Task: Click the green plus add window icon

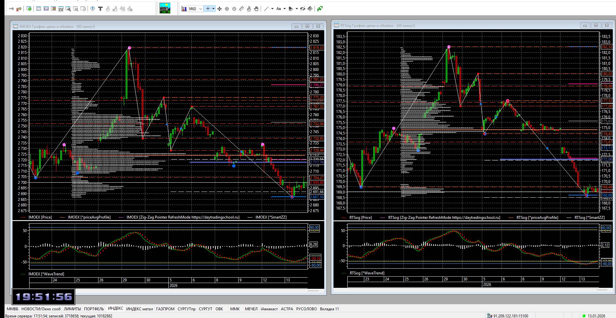Action: click(x=29, y=9)
